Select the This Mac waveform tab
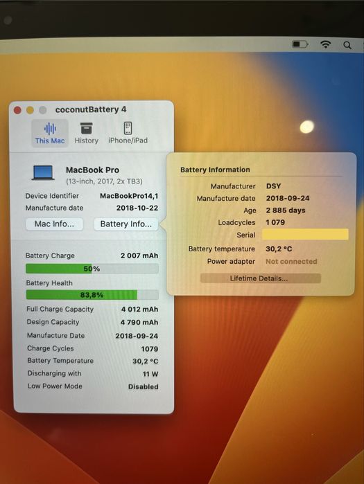The width and height of the screenshot is (364, 484). 50,134
